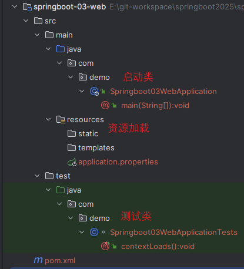Select the main directory label
Image resolution: width=244 pixels, height=269 pixels.
[x=64, y=35]
